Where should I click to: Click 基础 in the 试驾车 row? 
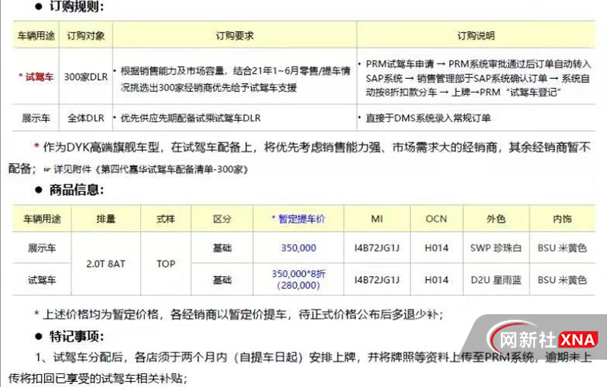[222, 280]
